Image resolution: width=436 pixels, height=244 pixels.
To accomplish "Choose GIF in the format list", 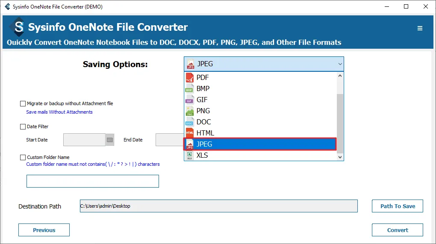I will [x=260, y=100].
